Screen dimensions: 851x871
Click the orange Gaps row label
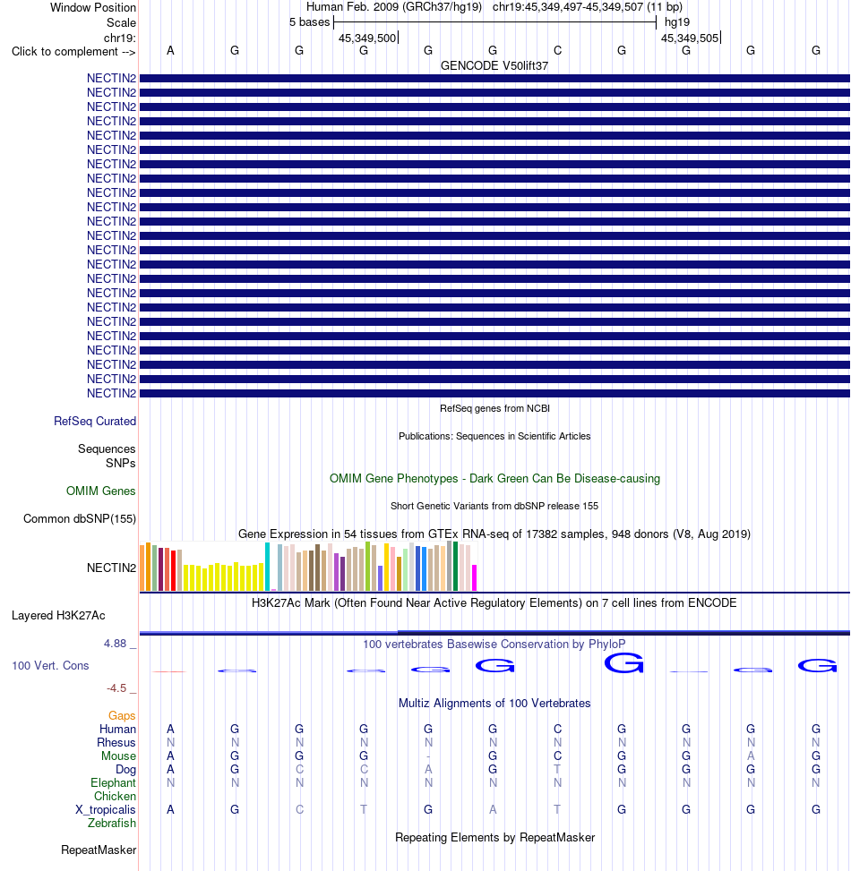[122, 715]
